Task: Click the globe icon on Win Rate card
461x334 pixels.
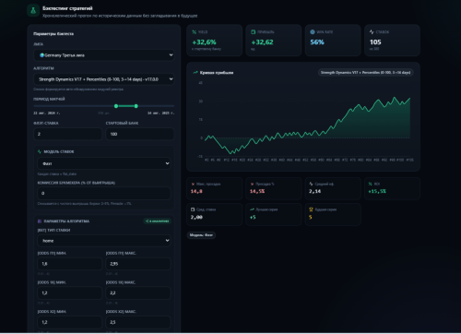Action: pos(313,32)
